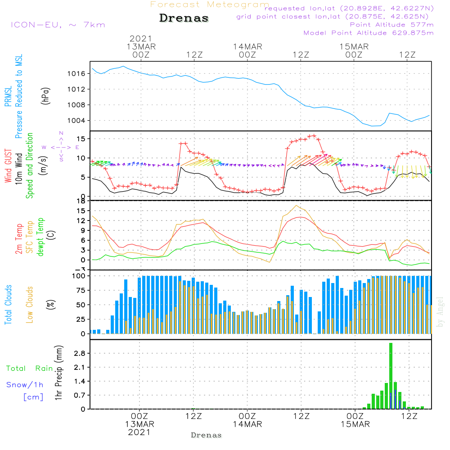Click the green 'dewpt Temp' label
Viewport: 450px width, 450px height.
(x=40, y=237)
